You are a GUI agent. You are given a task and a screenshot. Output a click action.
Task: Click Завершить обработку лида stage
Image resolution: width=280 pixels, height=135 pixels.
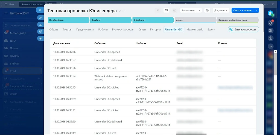(238, 20)
